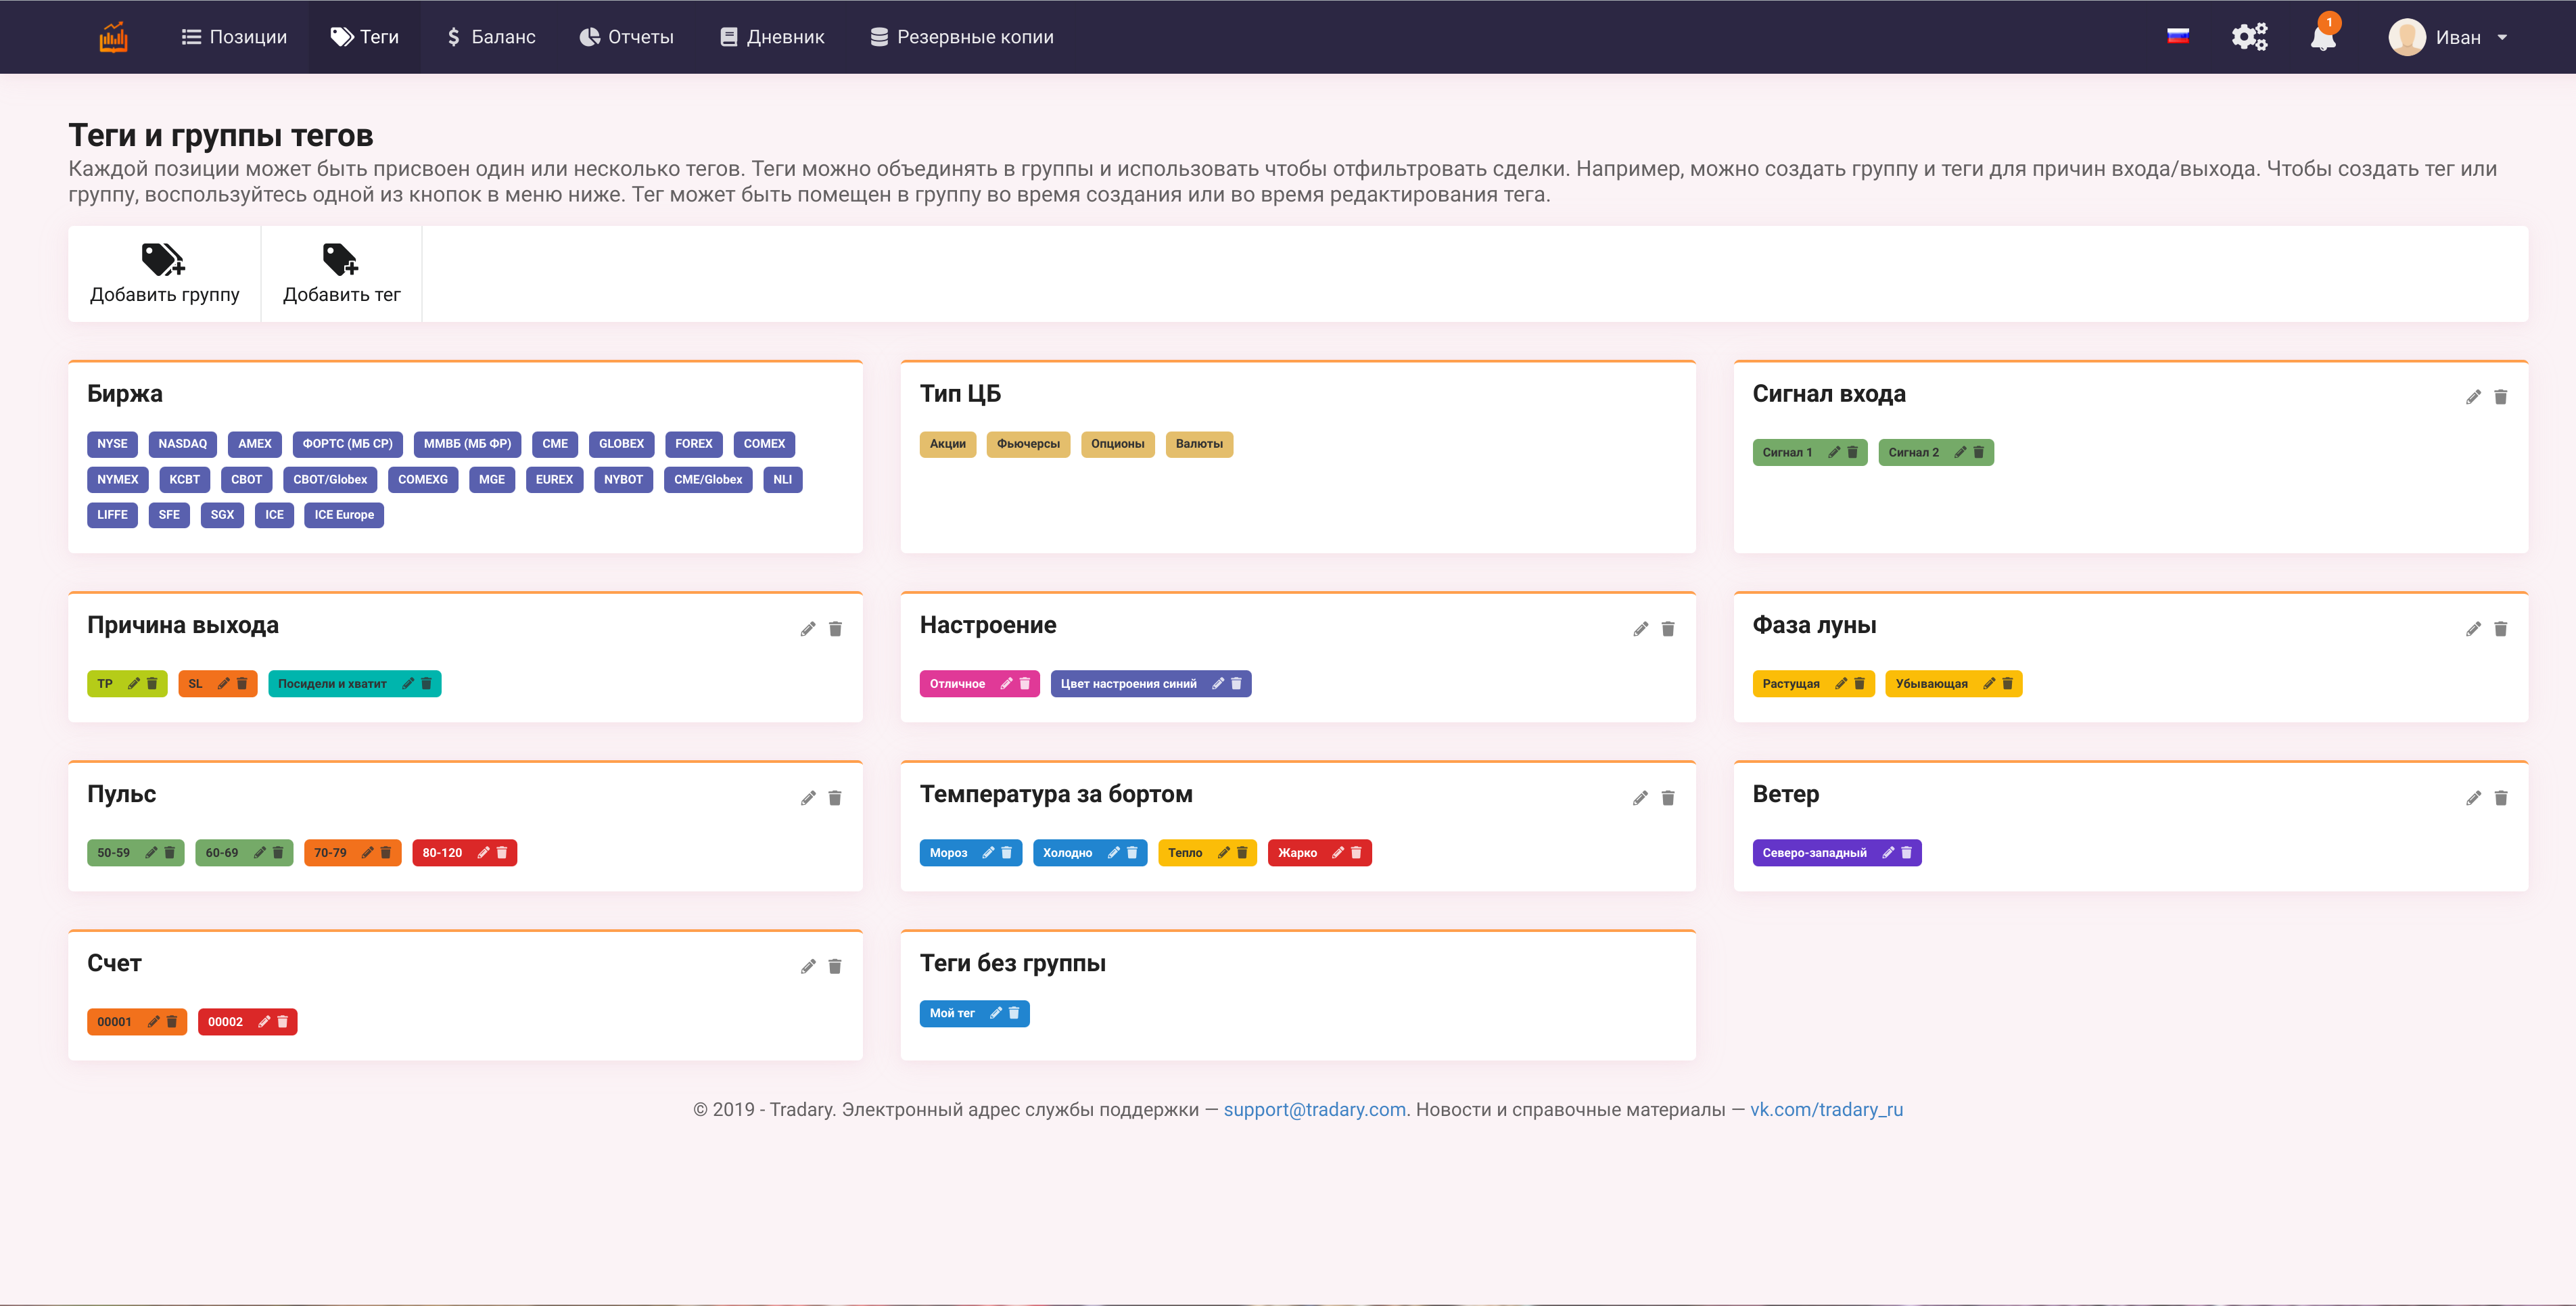Open settings via the gears icon
2576x1306 pixels.
pyautogui.click(x=2249, y=37)
